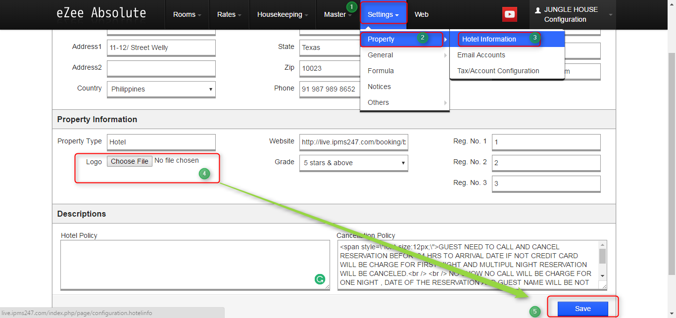This screenshot has height=318, width=676.
Task: Click the Cancellation Policy textarea resize handle
Action: pyautogui.click(x=603, y=285)
